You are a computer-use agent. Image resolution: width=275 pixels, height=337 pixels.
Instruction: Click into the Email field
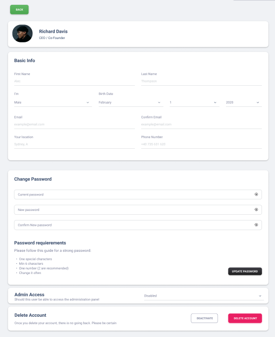(x=74, y=124)
